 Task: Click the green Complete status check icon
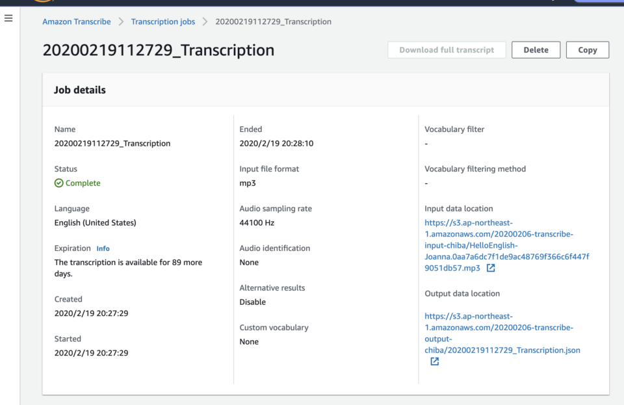pos(59,183)
